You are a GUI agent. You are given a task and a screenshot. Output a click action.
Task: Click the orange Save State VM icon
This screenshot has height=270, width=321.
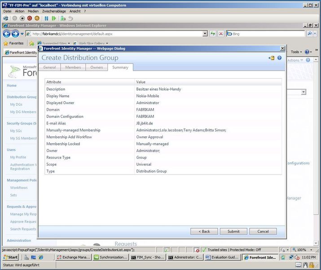tap(37, 18)
